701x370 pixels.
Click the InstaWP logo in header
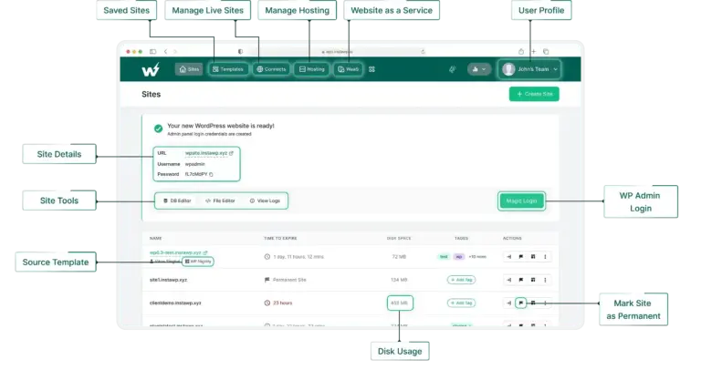(151, 69)
